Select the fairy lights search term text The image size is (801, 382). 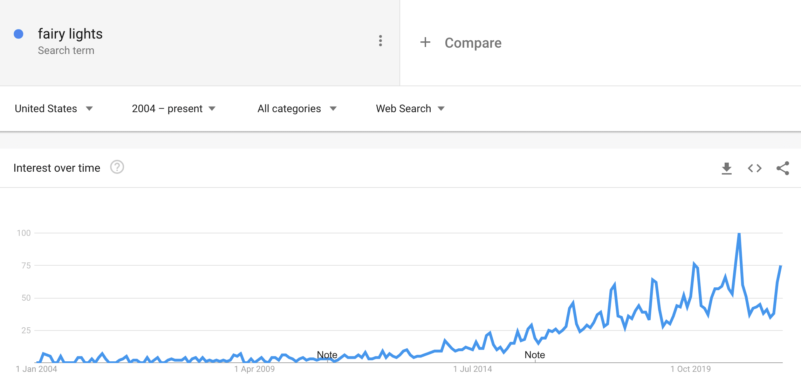[x=70, y=34]
